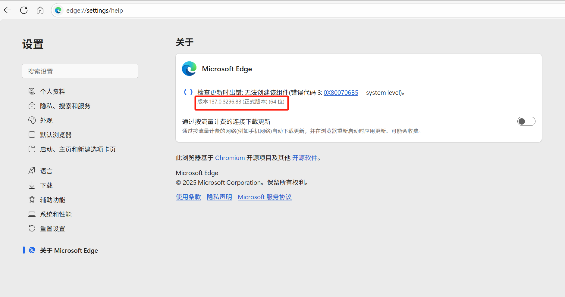The width and height of the screenshot is (565, 297).
Task: Open the Chromium project link
Action: click(230, 158)
